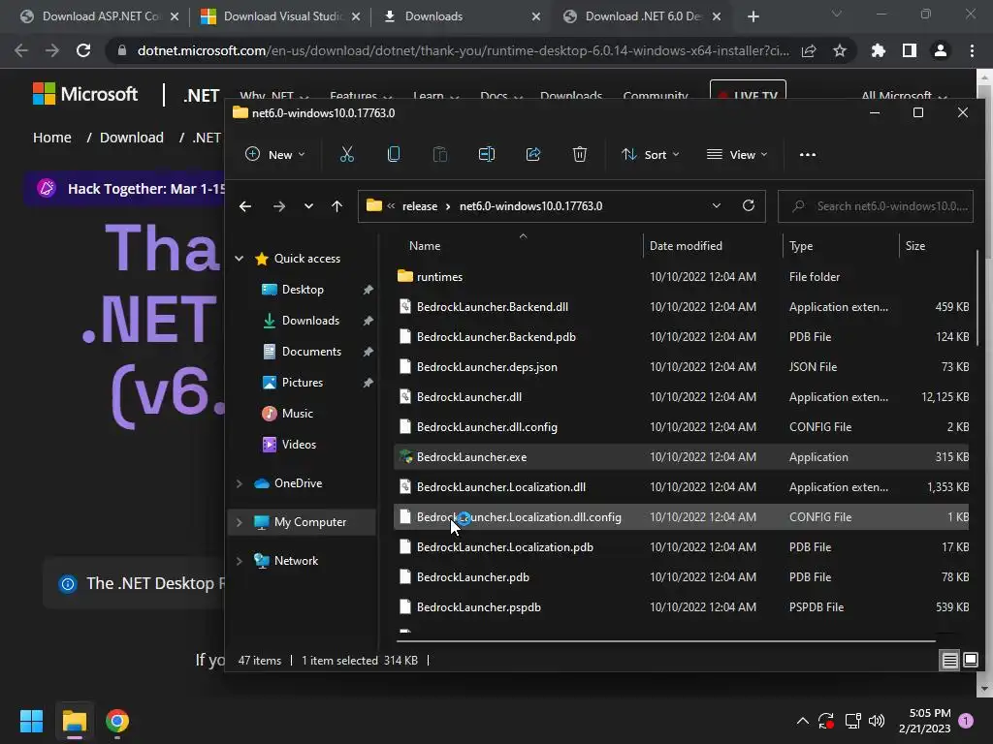Viewport: 993px width, 744px height.
Task: Click the Microsoft logo on the webpage
Action: click(x=85, y=94)
